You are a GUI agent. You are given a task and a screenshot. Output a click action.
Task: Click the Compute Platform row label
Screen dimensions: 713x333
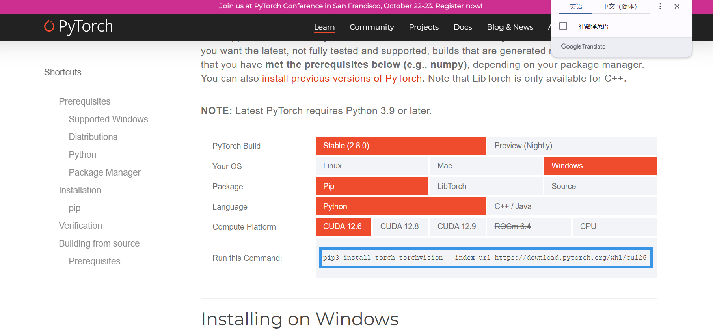(244, 227)
